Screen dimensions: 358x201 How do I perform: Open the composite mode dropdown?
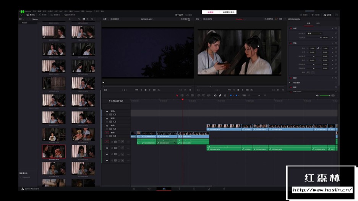(314, 34)
